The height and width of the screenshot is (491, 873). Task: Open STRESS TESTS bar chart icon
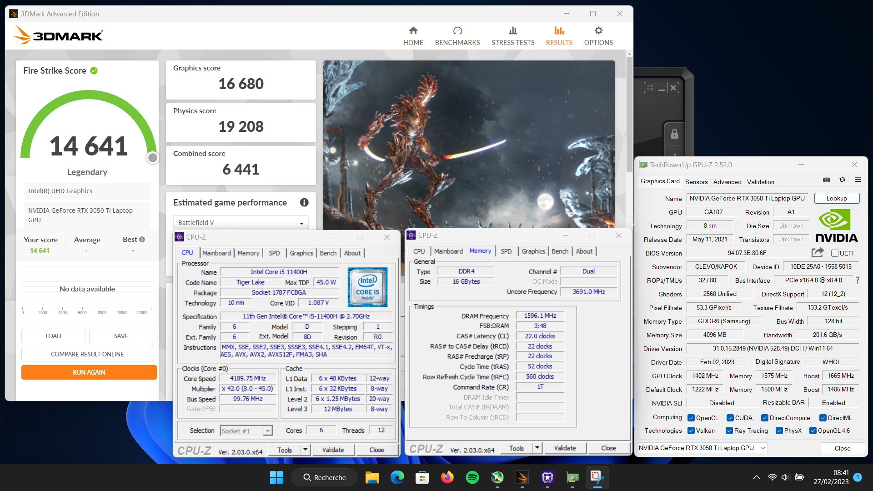[x=513, y=30]
